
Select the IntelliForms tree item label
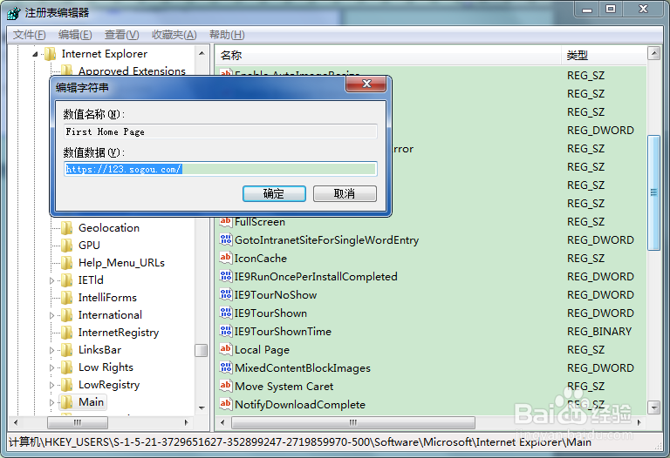click(107, 298)
